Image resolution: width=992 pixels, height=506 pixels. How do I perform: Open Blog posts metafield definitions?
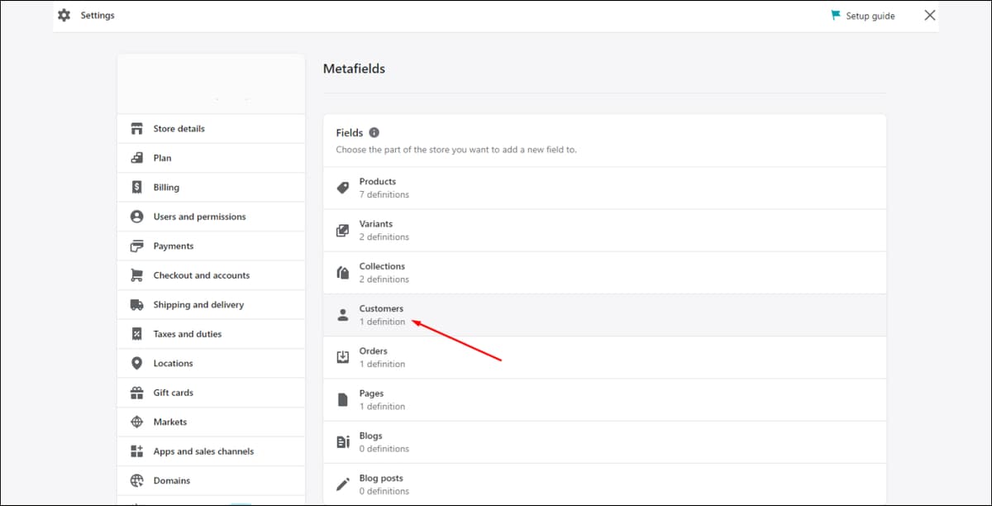point(604,485)
